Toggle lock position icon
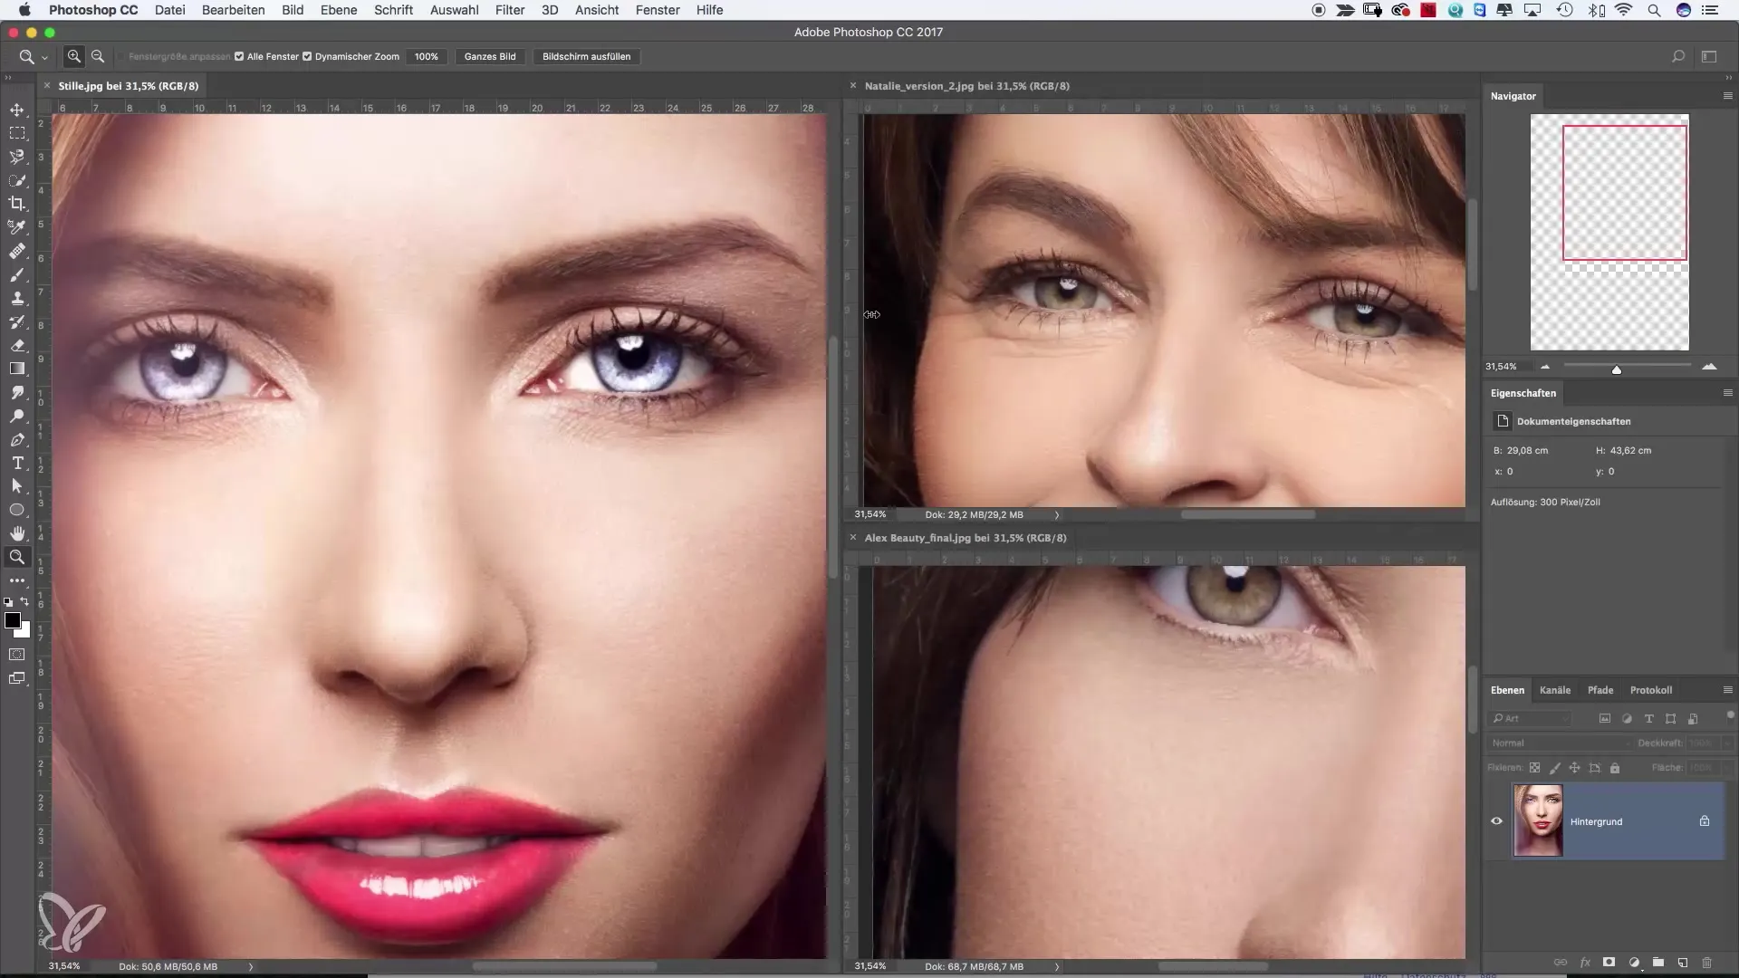This screenshot has width=1739, height=978. 1574,768
